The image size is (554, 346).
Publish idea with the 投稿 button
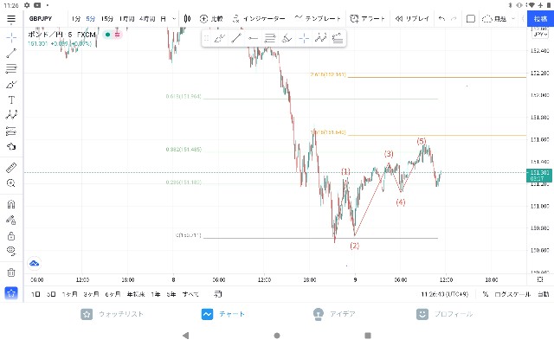(x=540, y=19)
